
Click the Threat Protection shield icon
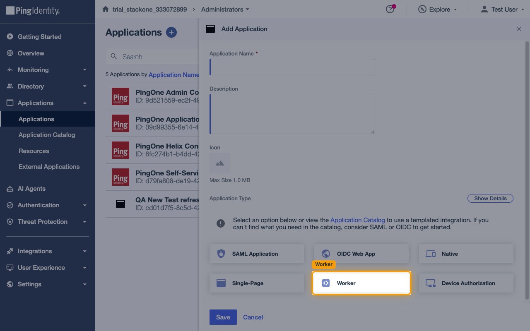[10, 222]
